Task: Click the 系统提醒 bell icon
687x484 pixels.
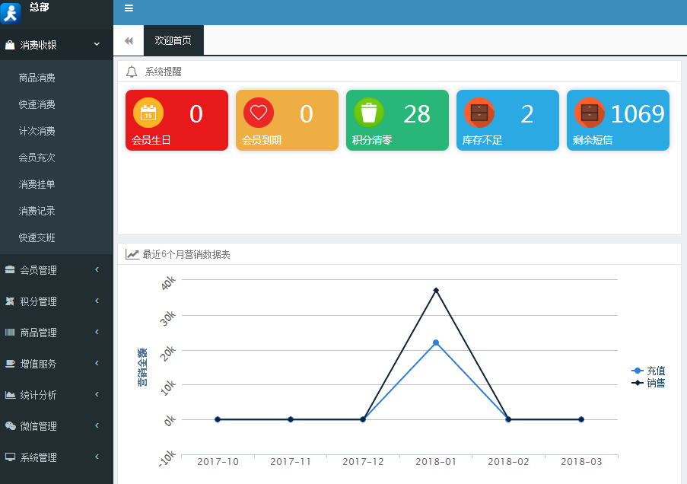Action: tap(132, 72)
